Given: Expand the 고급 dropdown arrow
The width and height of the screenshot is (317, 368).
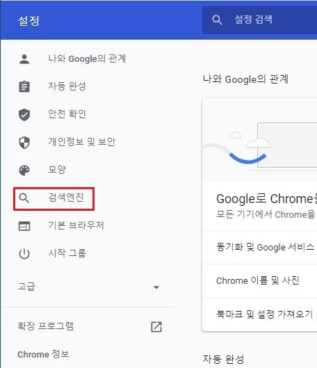Looking at the screenshot, I should tap(156, 287).
